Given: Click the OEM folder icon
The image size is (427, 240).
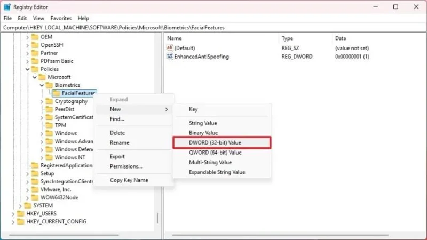Looking at the screenshot, I should click(35, 37).
